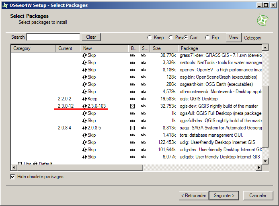Click the current version 2.3.0-12 cell
279x206 pixels.
(66, 106)
